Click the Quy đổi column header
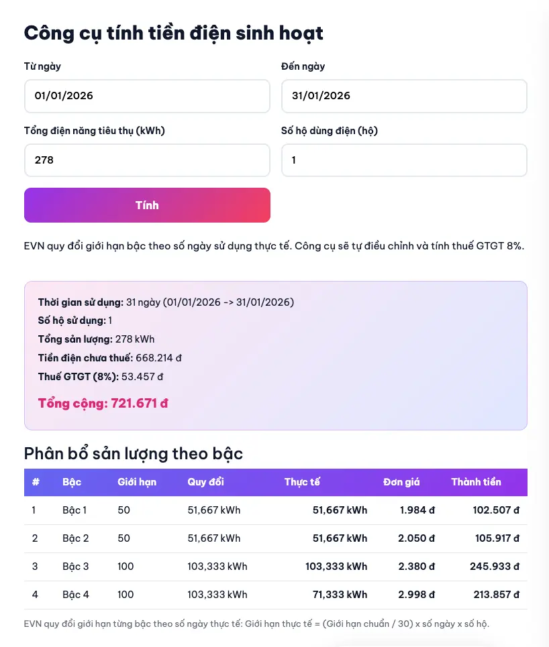This screenshot has height=647, width=549. [205, 482]
